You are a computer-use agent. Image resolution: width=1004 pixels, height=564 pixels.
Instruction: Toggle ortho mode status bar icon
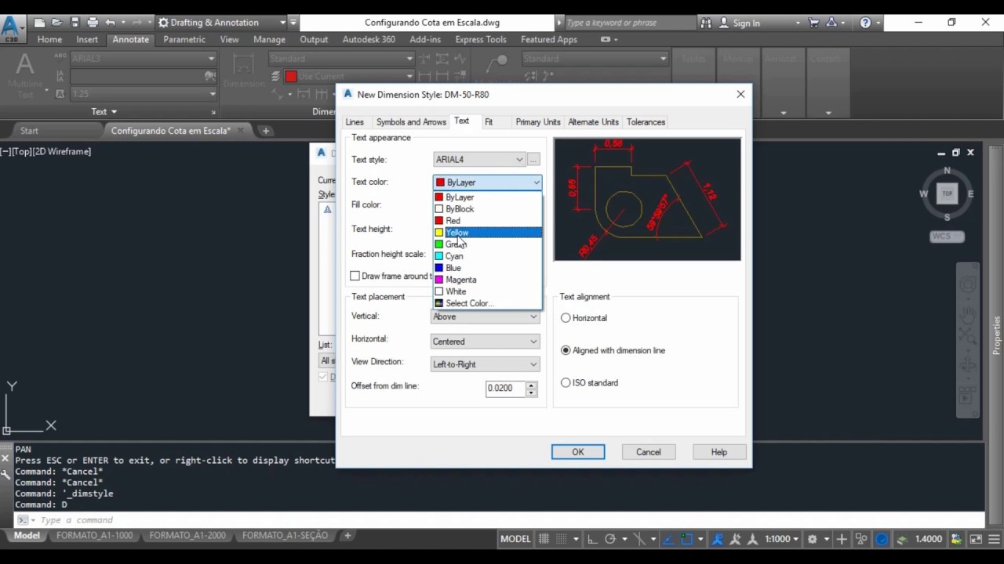pyautogui.click(x=591, y=539)
